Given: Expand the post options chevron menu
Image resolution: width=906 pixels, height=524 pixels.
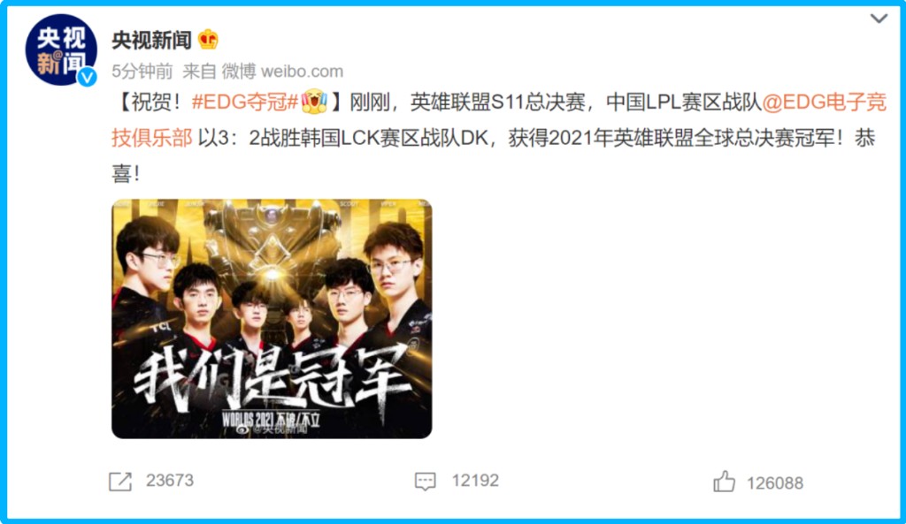Looking at the screenshot, I should [x=879, y=19].
